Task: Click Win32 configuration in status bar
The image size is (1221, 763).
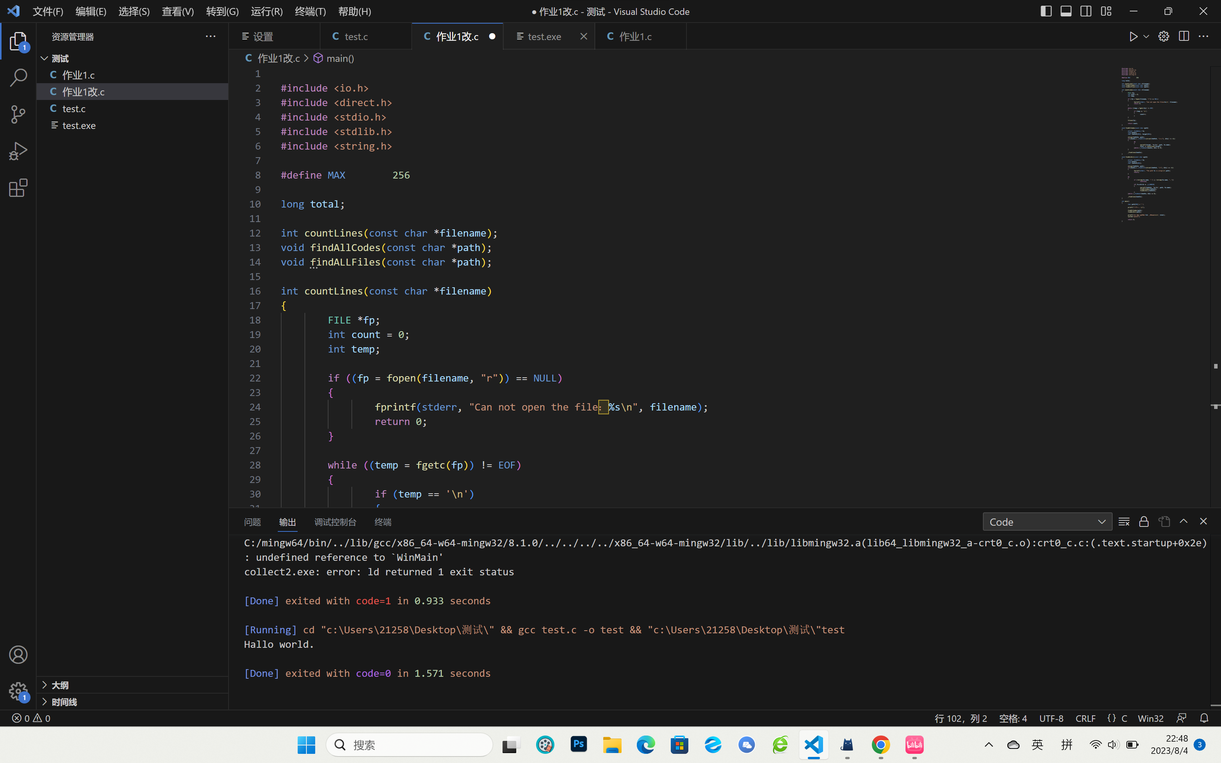Action: (x=1150, y=718)
